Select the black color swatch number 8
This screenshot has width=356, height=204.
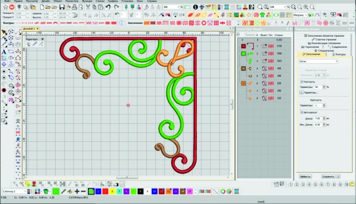141,192
